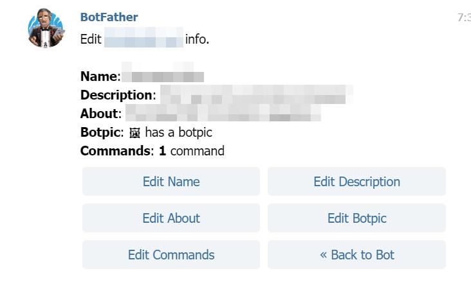Click the BotFather profile avatar
Image resolution: width=471 pixels, height=287 pixels.
[x=46, y=28]
